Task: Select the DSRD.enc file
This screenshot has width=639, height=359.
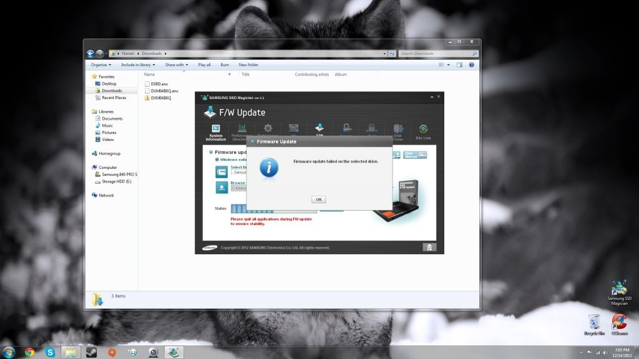Action: [159, 84]
